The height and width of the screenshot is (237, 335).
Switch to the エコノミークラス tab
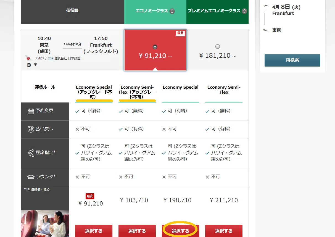(x=155, y=12)
